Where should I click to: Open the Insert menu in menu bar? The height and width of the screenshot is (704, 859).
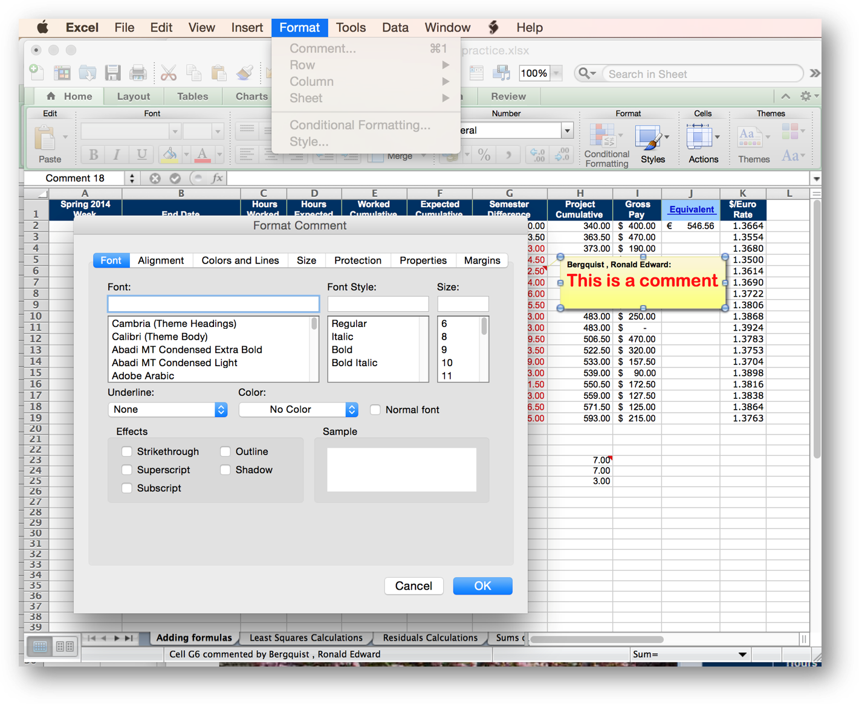247,28
